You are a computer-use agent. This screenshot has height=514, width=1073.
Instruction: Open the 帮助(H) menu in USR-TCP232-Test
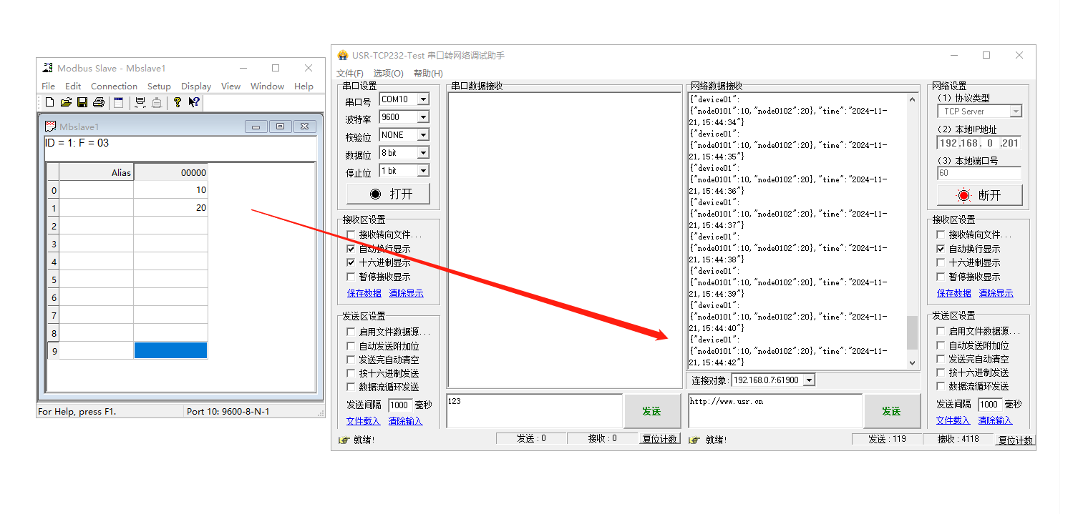(x=428, y=73)
